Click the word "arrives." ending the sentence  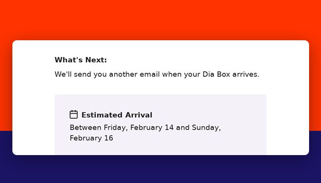point(246,74)
